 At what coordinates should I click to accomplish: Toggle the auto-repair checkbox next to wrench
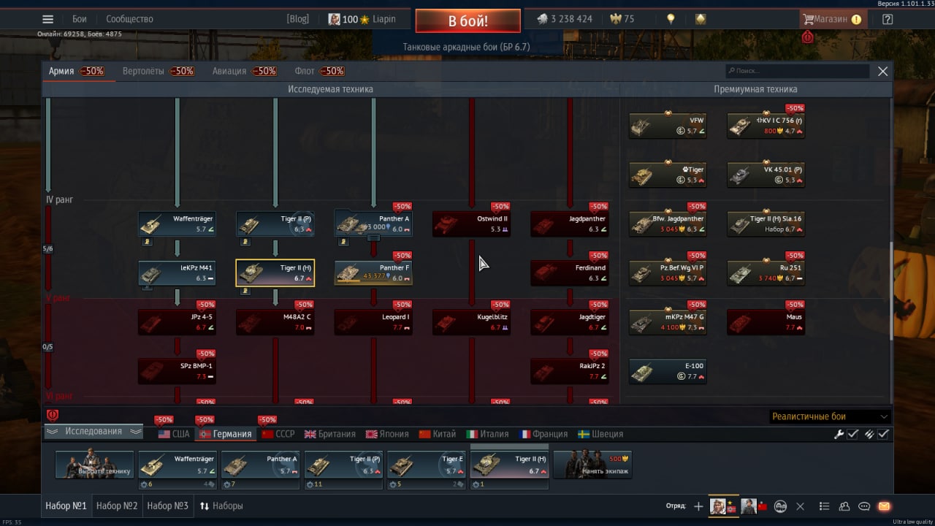click(852, 434)
